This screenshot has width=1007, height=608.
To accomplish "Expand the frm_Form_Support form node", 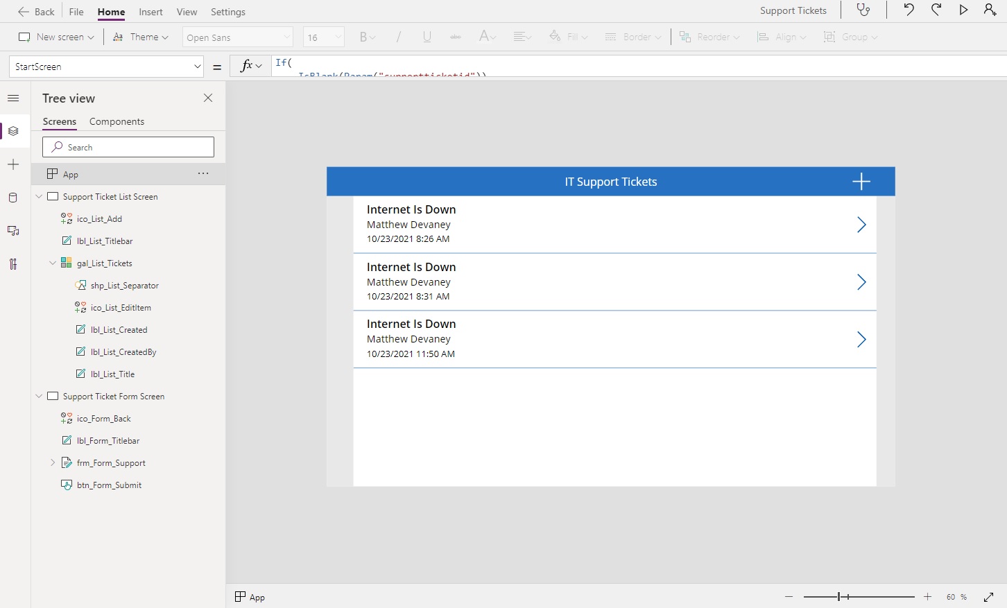I will coord(53,462).
